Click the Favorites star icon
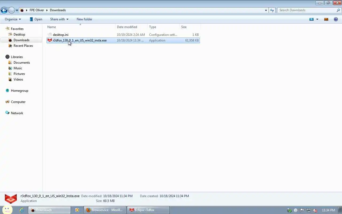 coord(7,29)
